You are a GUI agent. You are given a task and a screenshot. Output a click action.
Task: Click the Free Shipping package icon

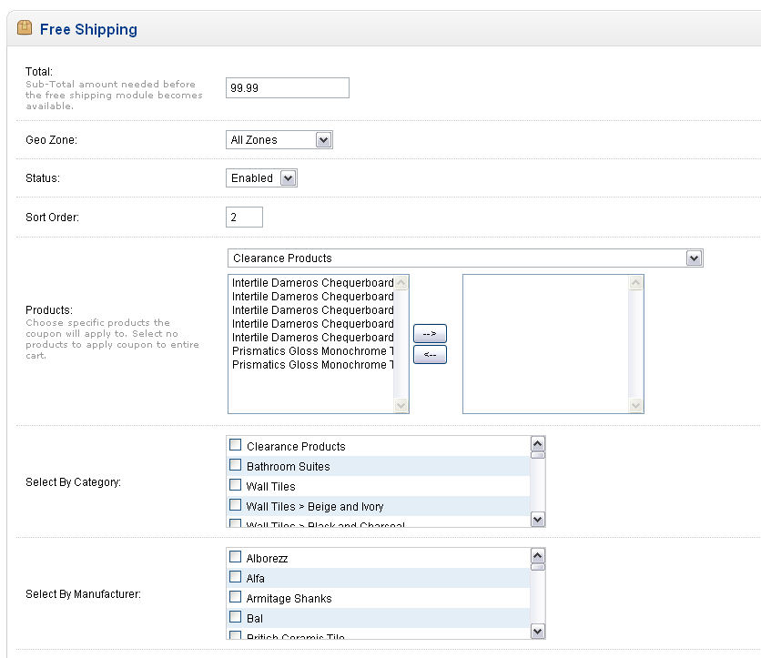click(25, 27)
